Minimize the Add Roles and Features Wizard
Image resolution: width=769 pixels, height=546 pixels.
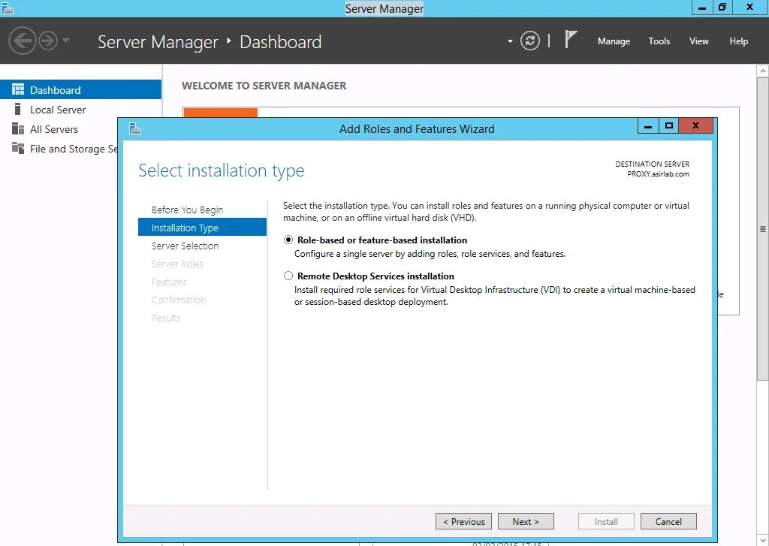648,126
